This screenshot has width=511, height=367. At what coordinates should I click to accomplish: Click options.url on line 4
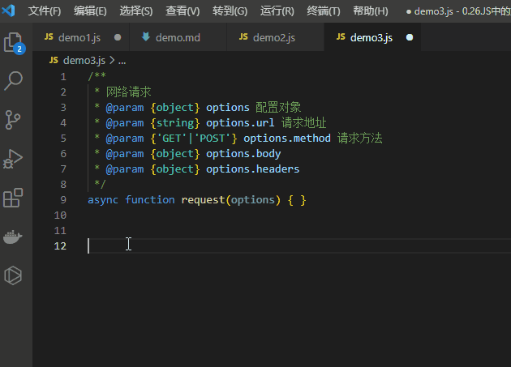coord(240,123)
